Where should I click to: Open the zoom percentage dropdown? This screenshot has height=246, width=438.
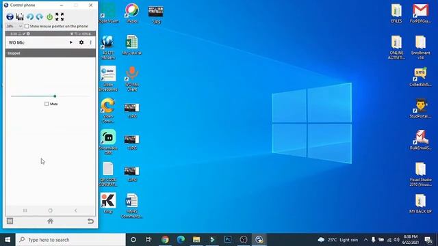14,26
